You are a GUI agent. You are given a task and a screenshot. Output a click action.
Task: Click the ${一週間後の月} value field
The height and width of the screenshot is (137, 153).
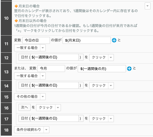pos(102,69)
